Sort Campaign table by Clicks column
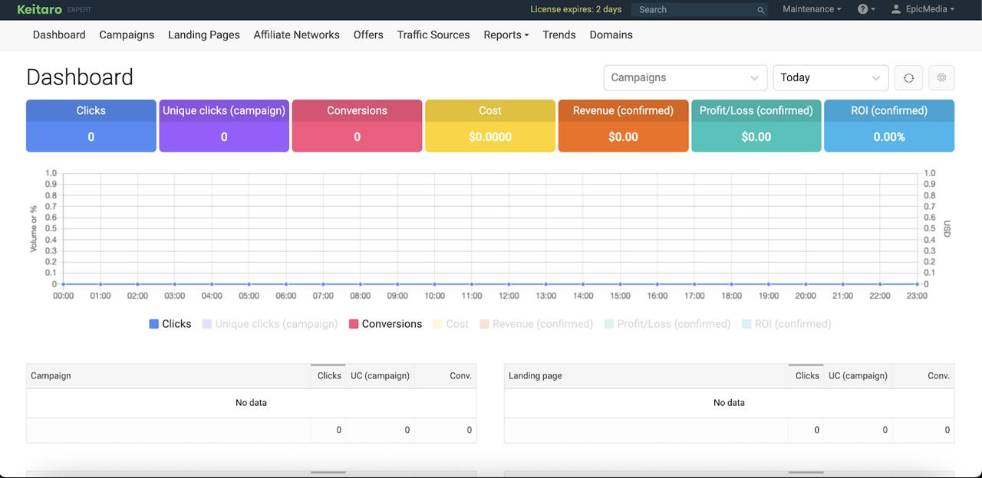Viewport: 982px width, 478px height. click(329, 376)
